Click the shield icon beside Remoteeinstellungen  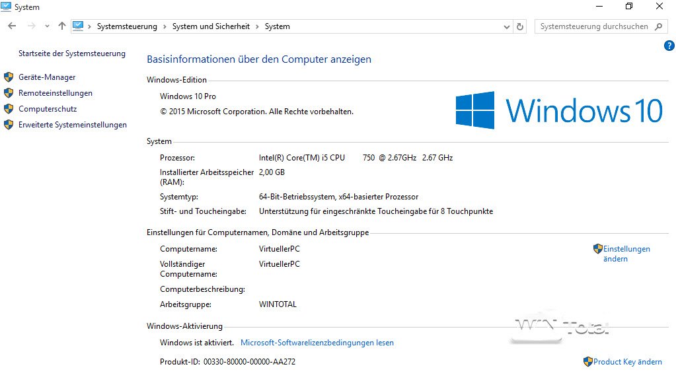[x=9, y=93]
